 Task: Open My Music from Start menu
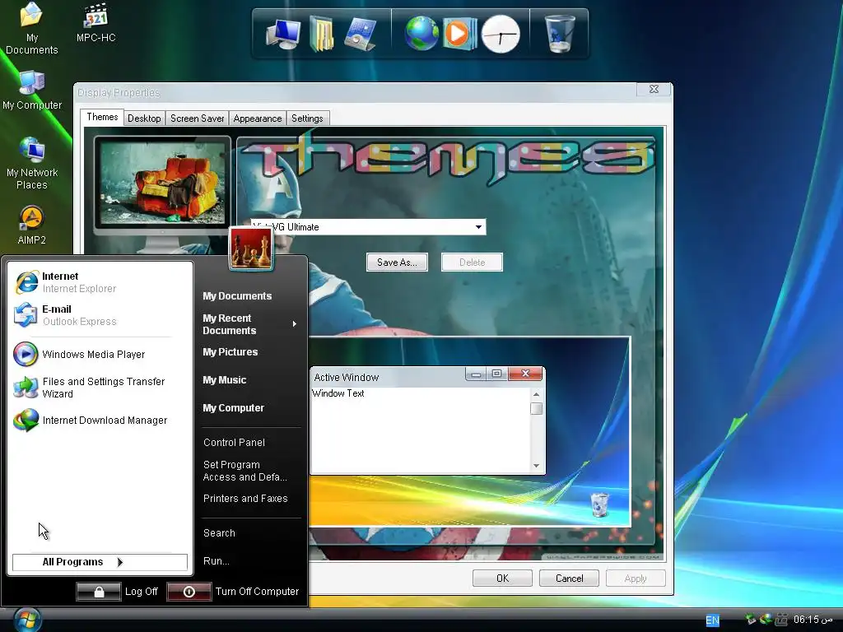[224, 380]
